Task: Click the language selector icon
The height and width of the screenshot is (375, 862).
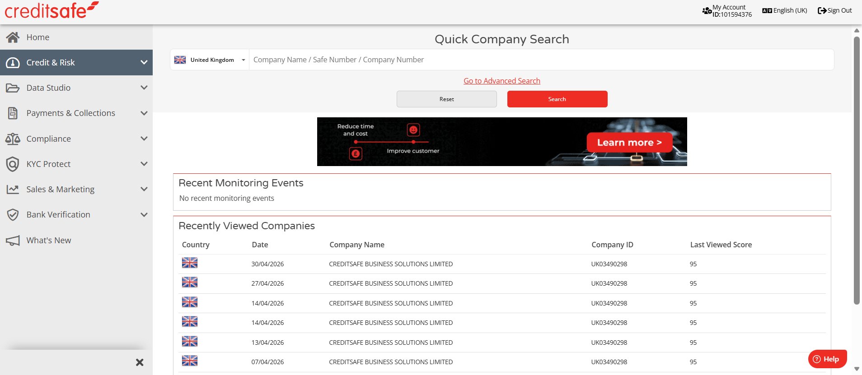Action: pos(767,10)
